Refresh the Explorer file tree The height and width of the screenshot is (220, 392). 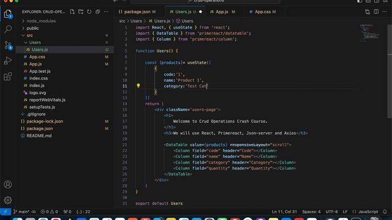pos(89,12)
